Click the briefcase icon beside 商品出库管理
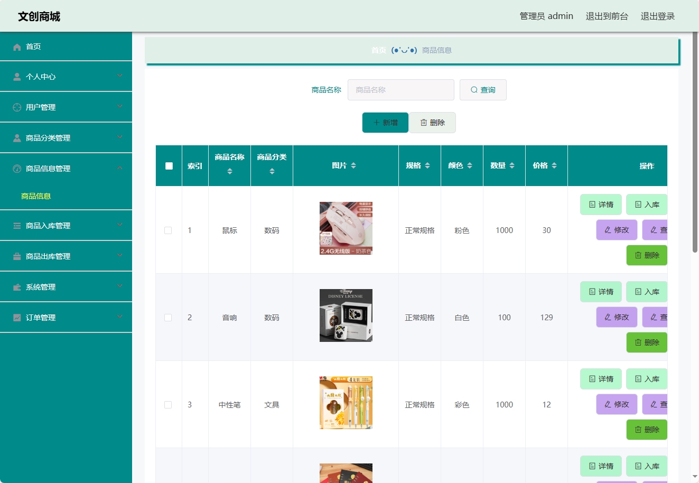The height and width of the screenshot is (483, 699). pos(17,256)
